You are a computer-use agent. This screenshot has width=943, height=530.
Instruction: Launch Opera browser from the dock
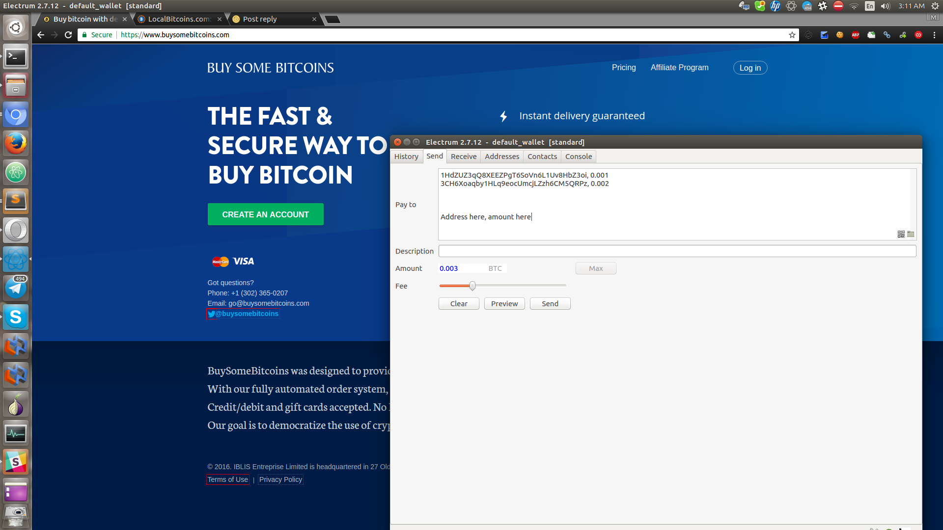point(16,230)
